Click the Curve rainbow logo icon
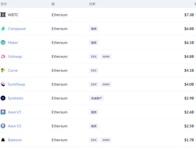Viewport: 196px width, 151px height. coord(3,70)
